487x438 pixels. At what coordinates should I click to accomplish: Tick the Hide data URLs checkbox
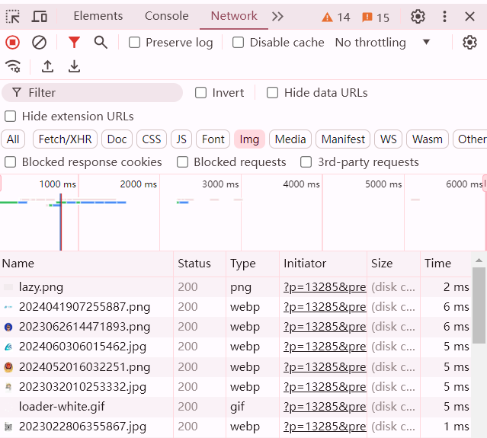[272, 93]
